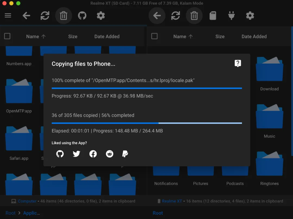
Task: Select the Numbers.app folder
Action: pos(19,56)
